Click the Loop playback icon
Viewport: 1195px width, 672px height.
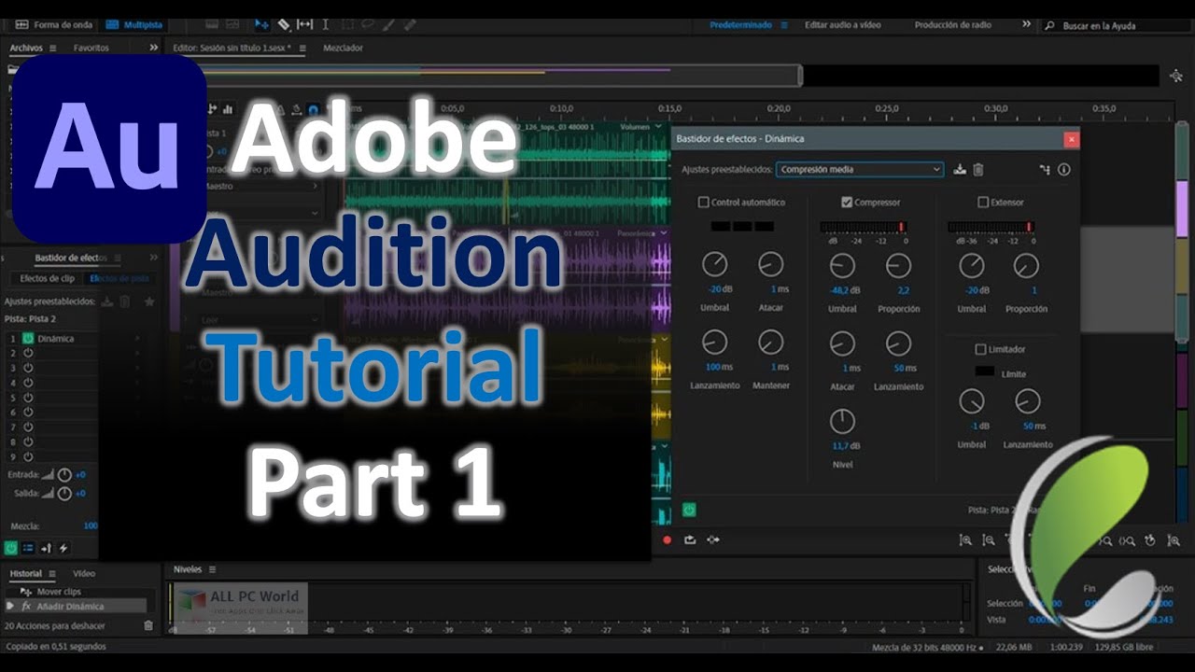[690, 539]
